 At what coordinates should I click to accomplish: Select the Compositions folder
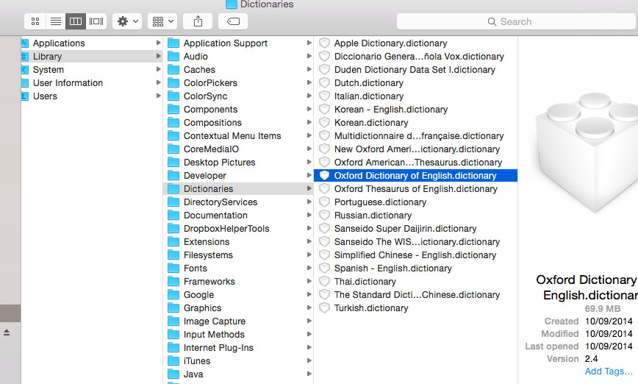[238, 123]
